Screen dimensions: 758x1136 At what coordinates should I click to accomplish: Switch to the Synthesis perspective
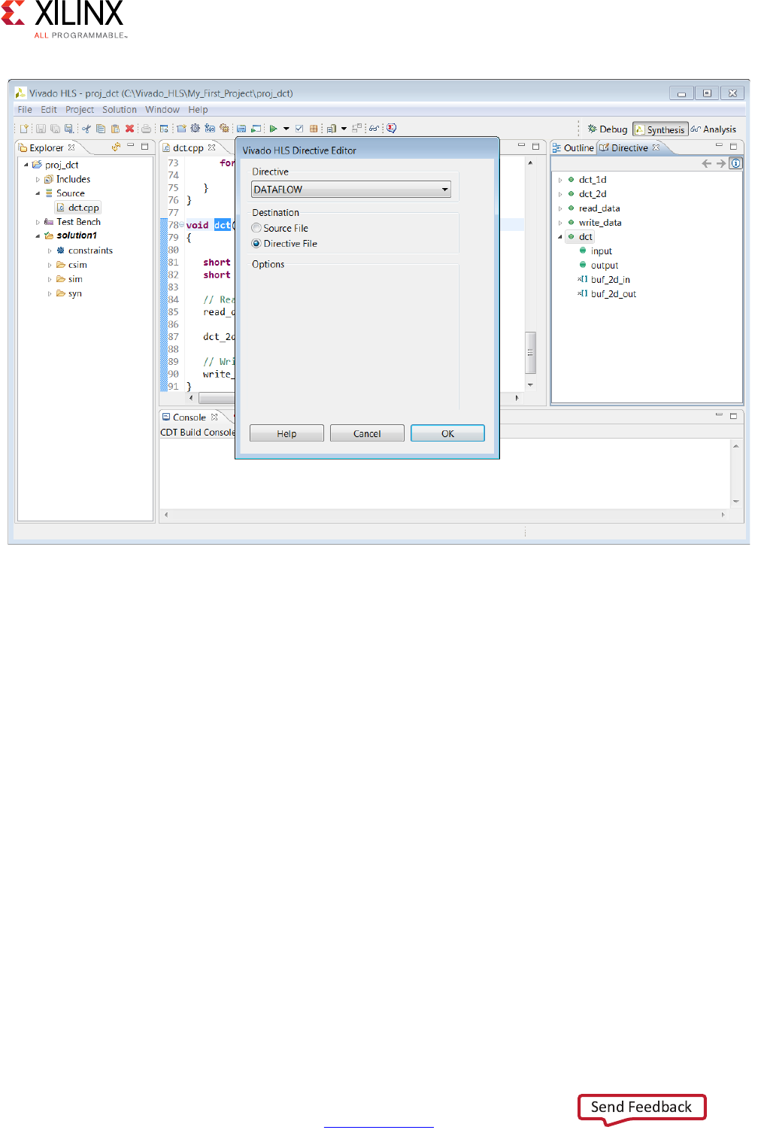tap(660, 129)
